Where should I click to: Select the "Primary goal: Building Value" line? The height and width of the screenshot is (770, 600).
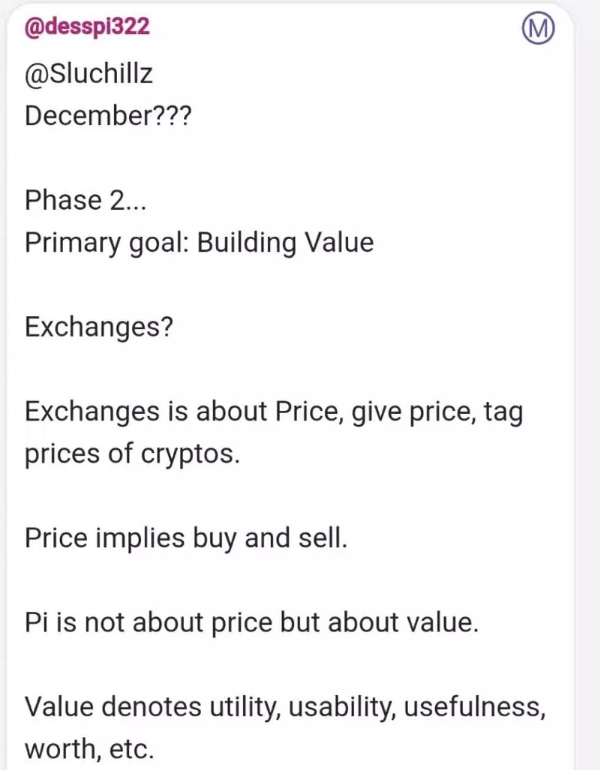coord(199,243)
